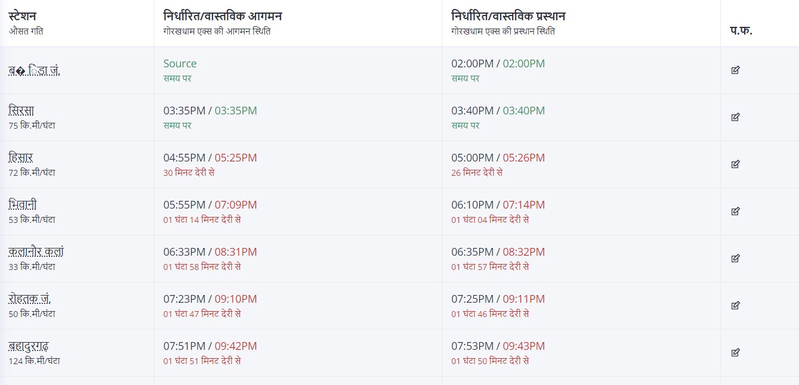Click the निर्धारित/वास्तविक प्रस्थान column header

coord(508,16)
